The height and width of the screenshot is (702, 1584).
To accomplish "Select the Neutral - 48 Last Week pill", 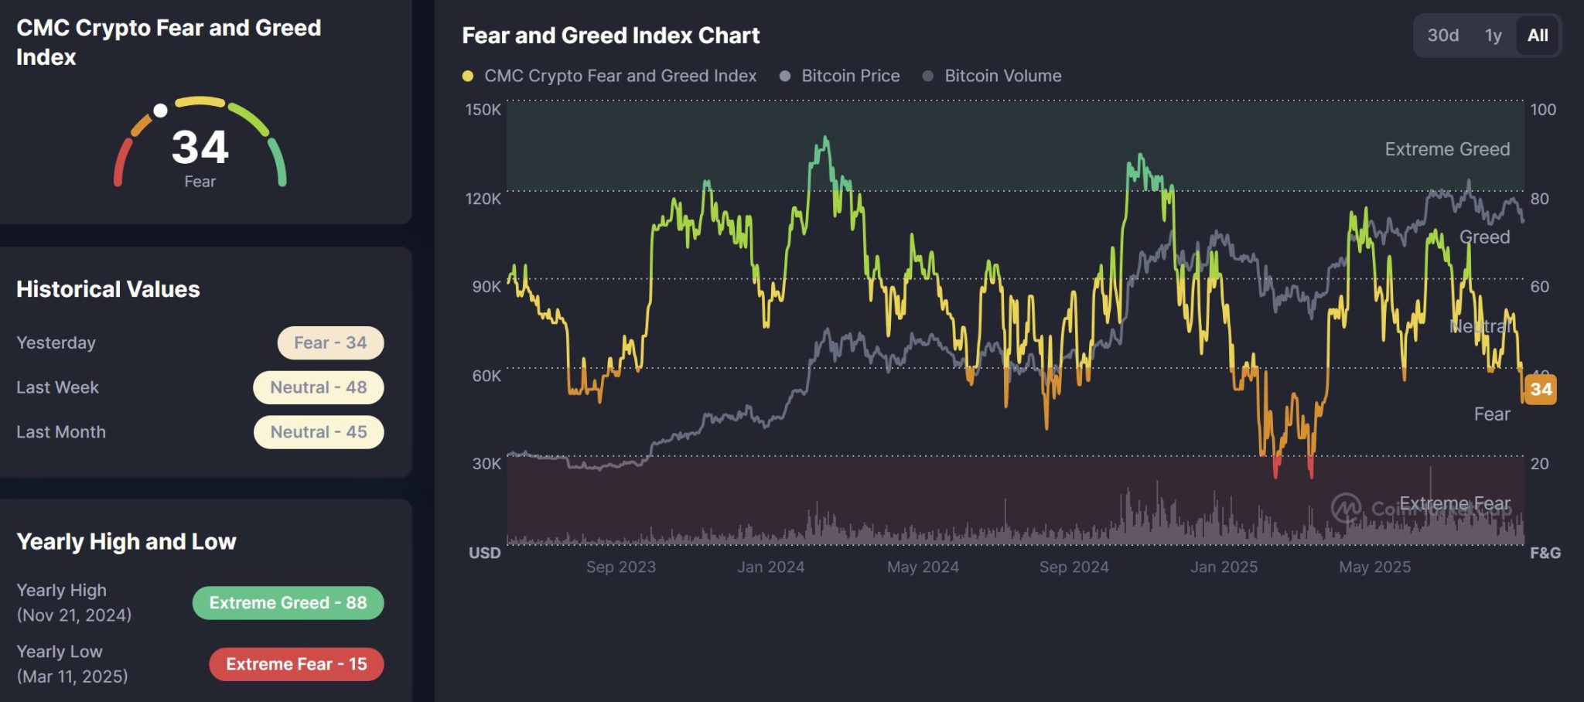I will pos(319,387).
